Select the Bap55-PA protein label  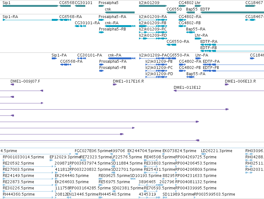pos(196,74)
